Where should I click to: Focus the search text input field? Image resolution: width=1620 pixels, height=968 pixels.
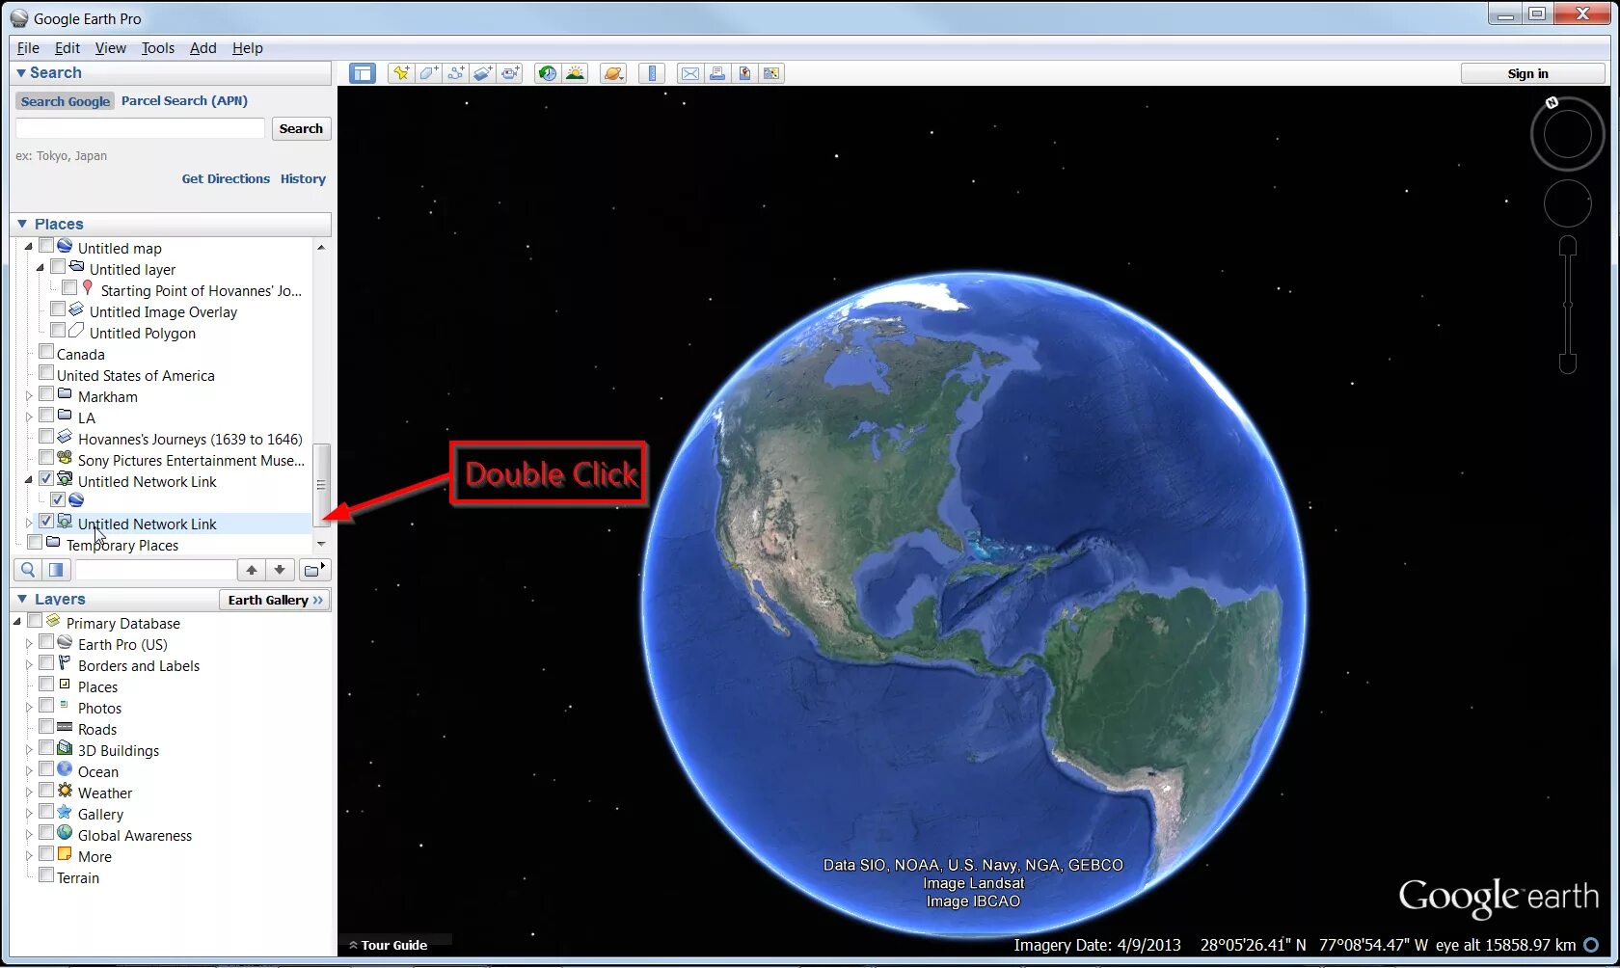(140, 128)
